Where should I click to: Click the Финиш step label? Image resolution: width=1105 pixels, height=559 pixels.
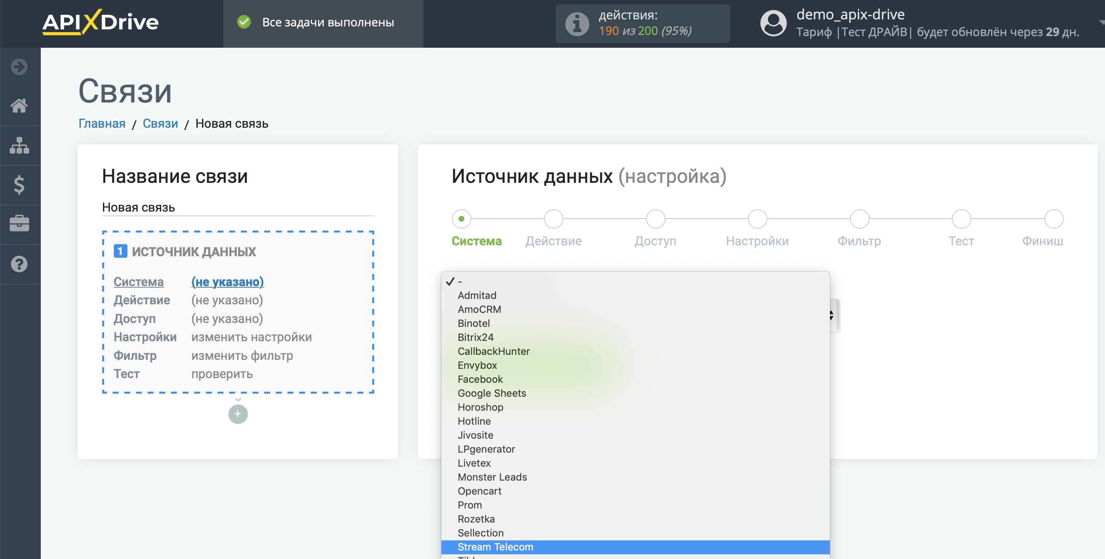1042,241
